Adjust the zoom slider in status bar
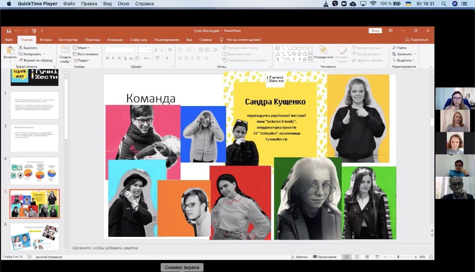This screenshot has width=475, height=272. tap(398, 257)
